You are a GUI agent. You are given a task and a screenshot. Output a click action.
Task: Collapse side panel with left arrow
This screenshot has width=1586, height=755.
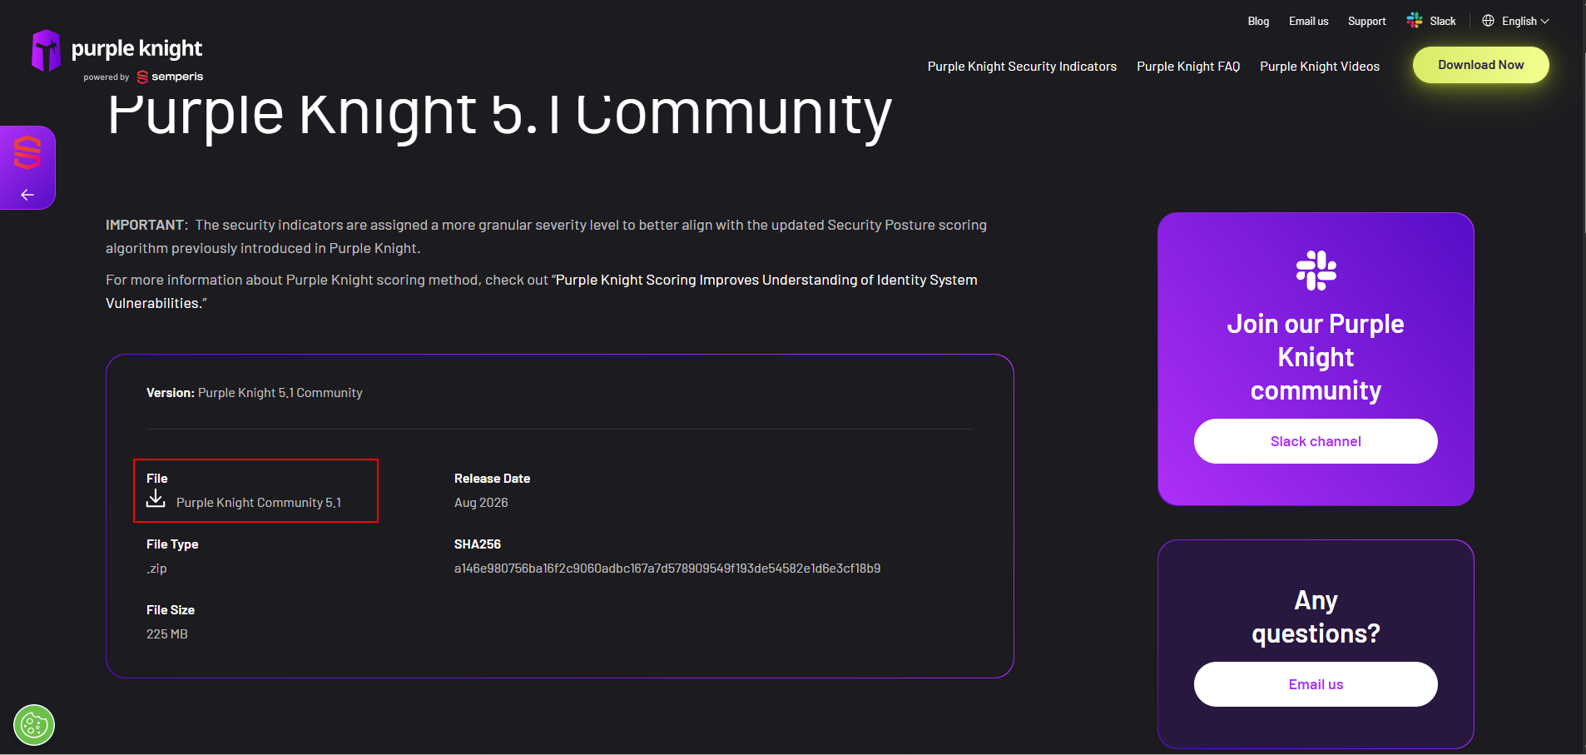tap(27, 195)
